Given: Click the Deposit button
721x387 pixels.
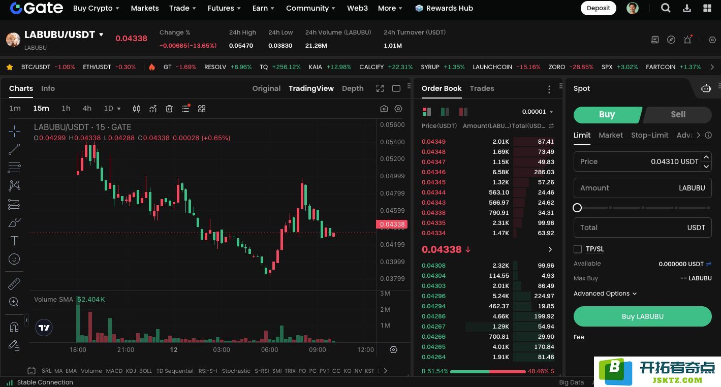Looking at the screenshot, I should [x=599, y=8].
